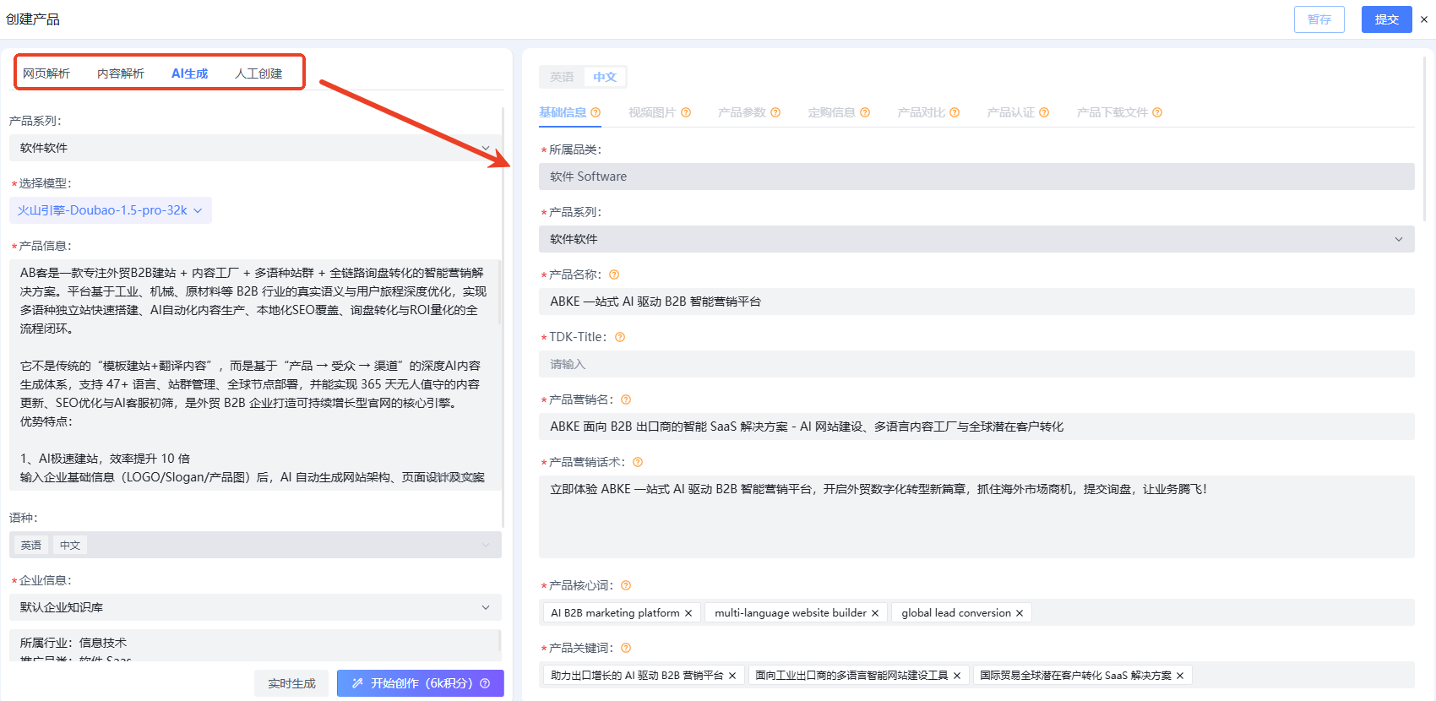The image size is (1436, 701).
Task: Close the 创建产品 dialog with X
Action: pos(1423,19)
